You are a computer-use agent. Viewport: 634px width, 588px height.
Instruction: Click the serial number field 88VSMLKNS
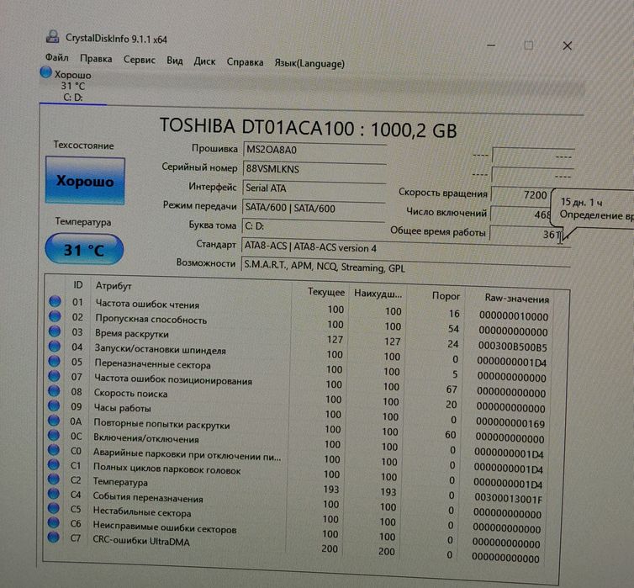314,169
